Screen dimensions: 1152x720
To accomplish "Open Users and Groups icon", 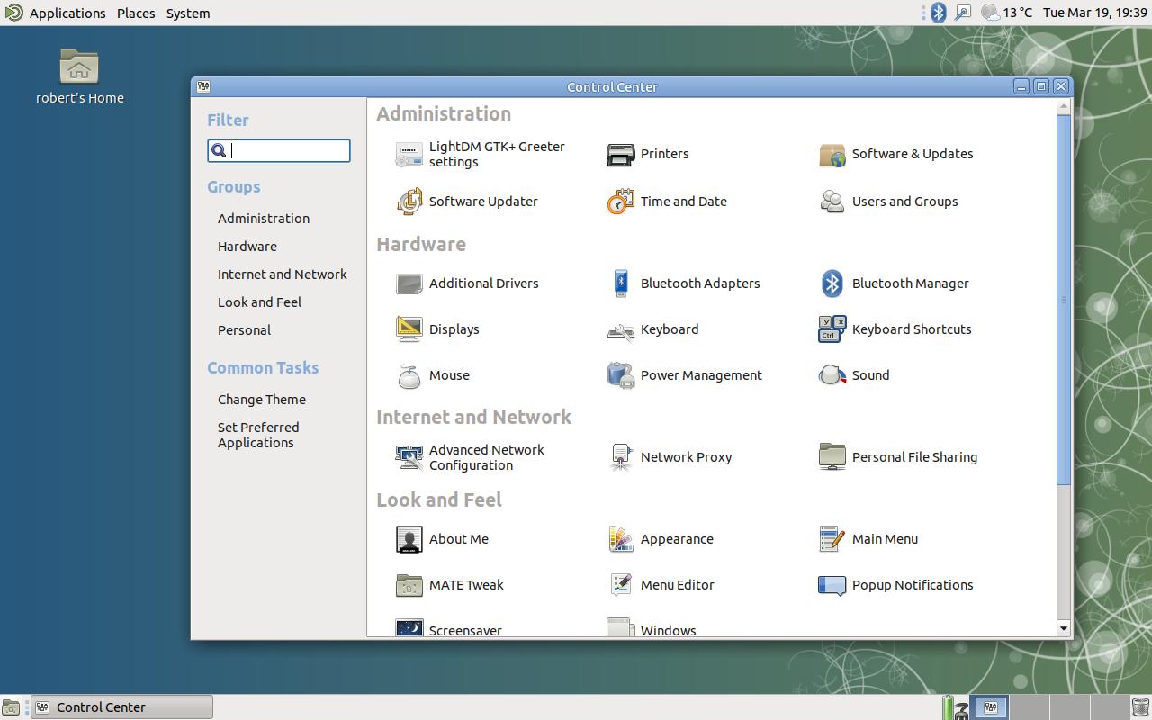I will pyautogui.click(x=832, y=202).
